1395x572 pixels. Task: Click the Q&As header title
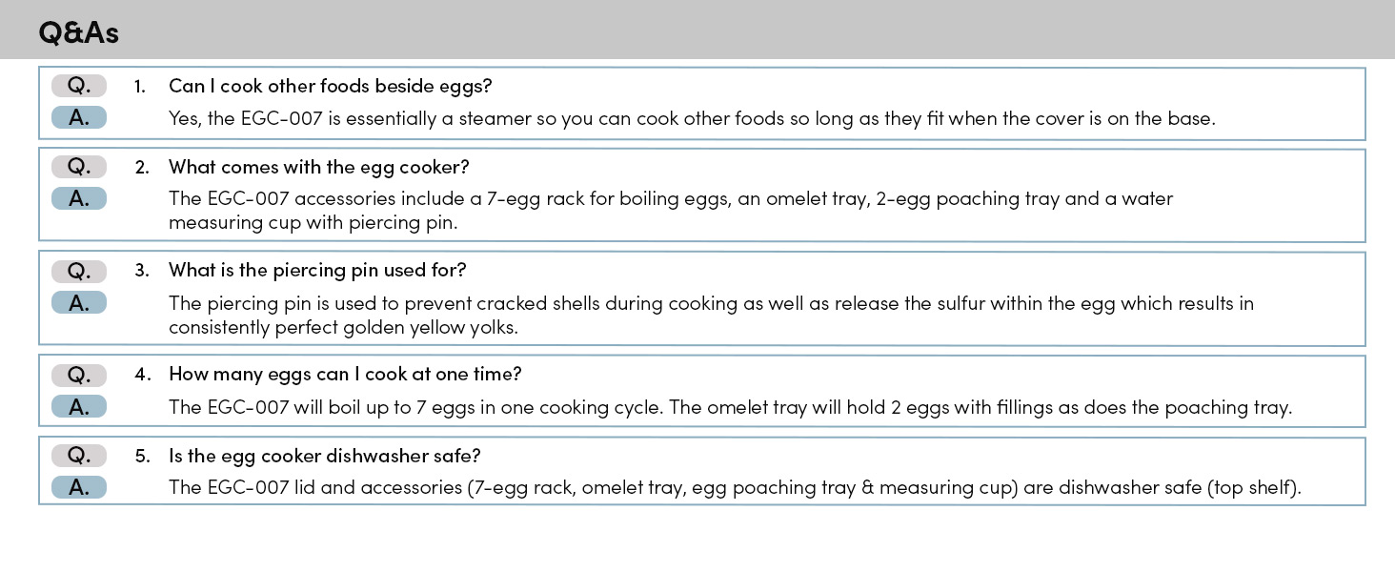point(78,33)
